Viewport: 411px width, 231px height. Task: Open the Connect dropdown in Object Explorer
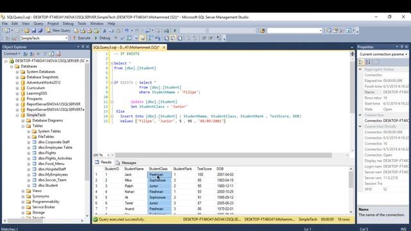[x=12, y=54]
